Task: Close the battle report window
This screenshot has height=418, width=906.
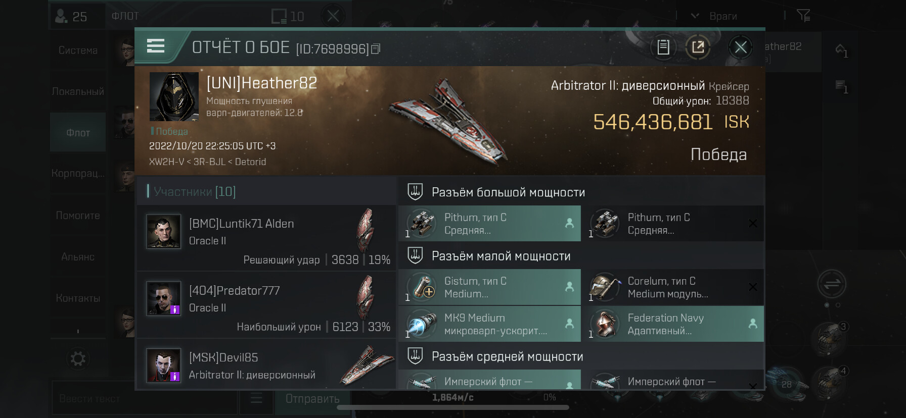Action: pos(741,47)
